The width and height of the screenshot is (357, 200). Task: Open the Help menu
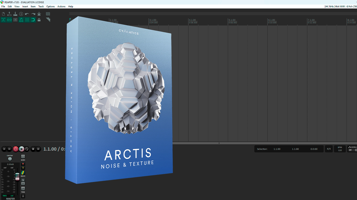coord(71,7)
